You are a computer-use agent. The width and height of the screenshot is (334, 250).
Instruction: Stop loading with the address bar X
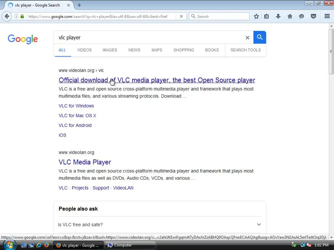point(181,16)
